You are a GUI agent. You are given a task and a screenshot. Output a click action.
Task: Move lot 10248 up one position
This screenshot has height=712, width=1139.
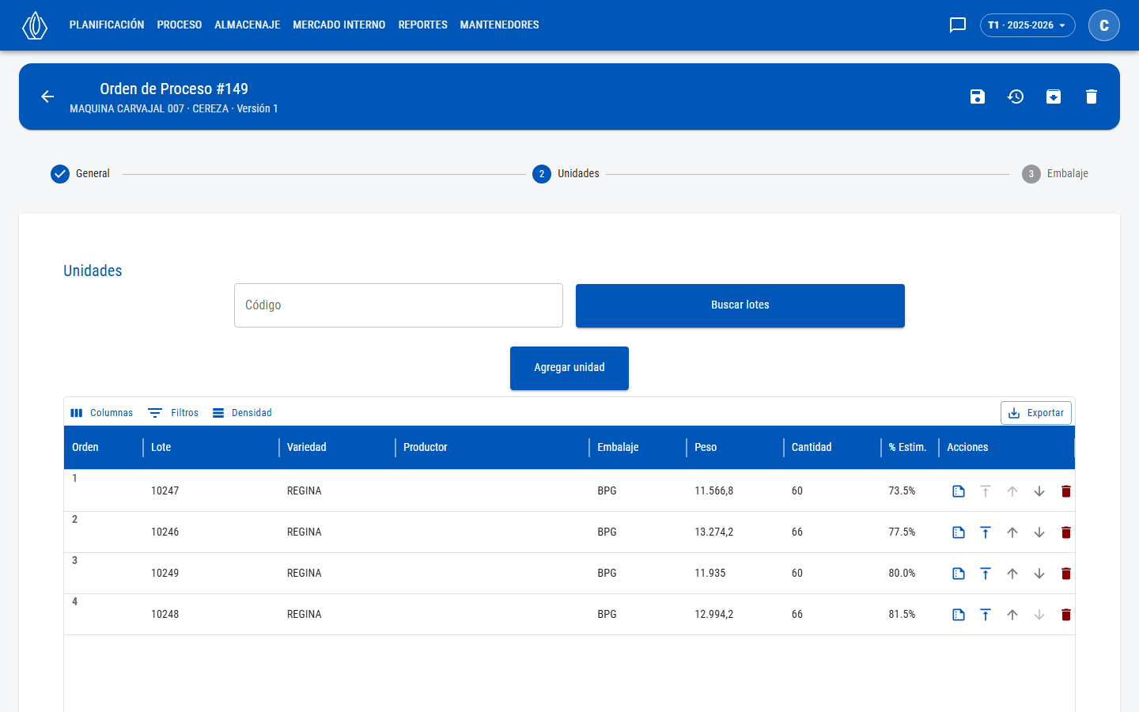1012,615
